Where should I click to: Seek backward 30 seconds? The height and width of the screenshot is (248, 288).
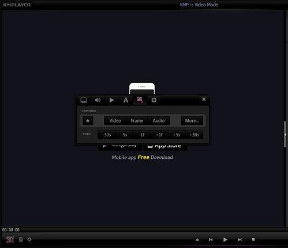[107, 135]
